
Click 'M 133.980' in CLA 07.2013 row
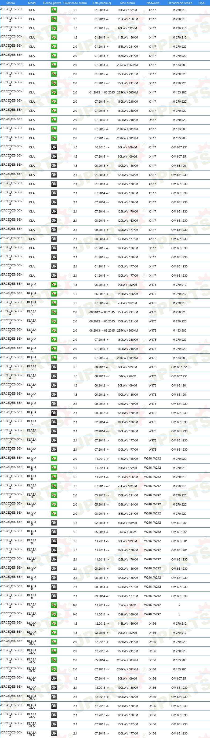click(x=179, y=65)
